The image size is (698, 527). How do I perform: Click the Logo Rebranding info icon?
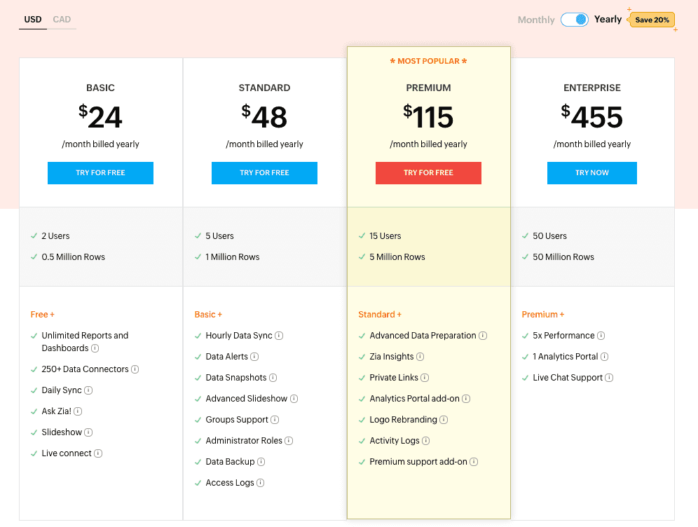pyautogui.click(x=444, y=420)
